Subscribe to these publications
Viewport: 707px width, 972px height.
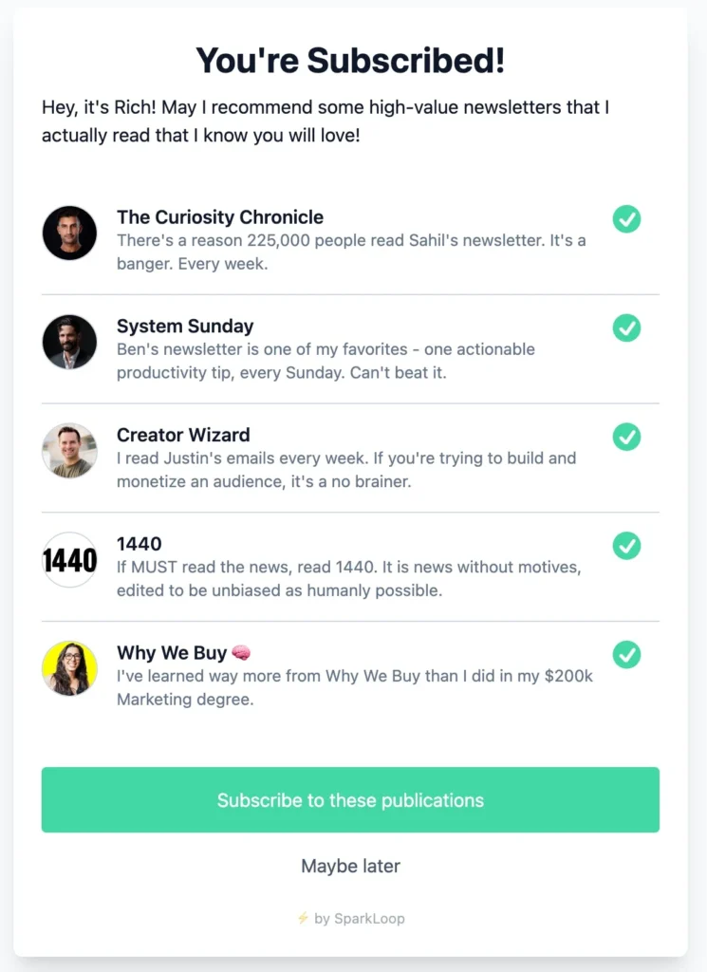coord(351,799)
